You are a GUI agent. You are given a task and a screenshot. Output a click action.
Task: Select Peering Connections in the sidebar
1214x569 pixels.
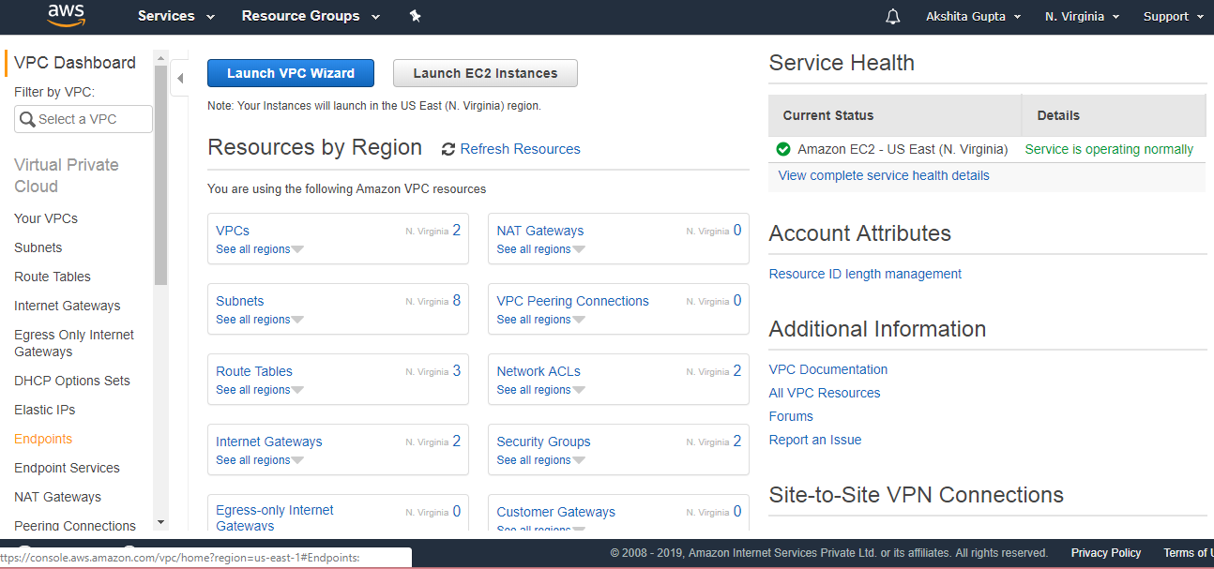pos(75,526)
